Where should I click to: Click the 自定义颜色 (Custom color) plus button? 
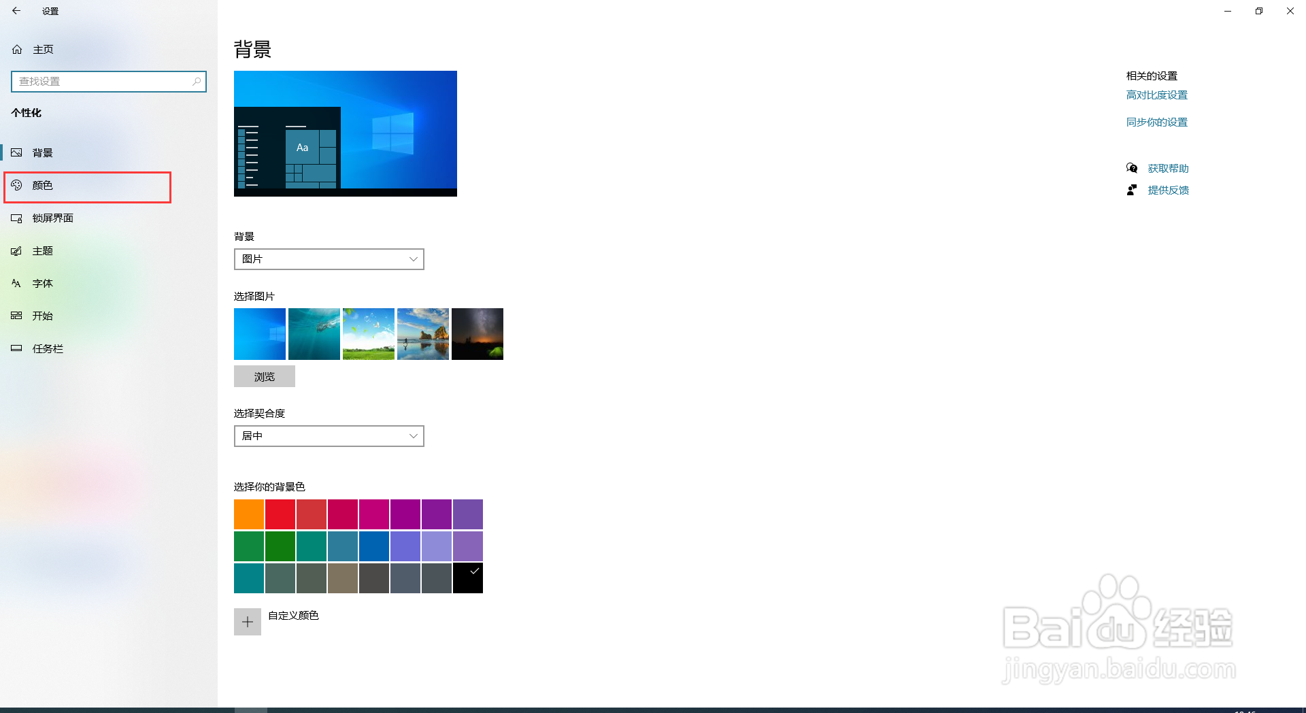tap(247, 621)
